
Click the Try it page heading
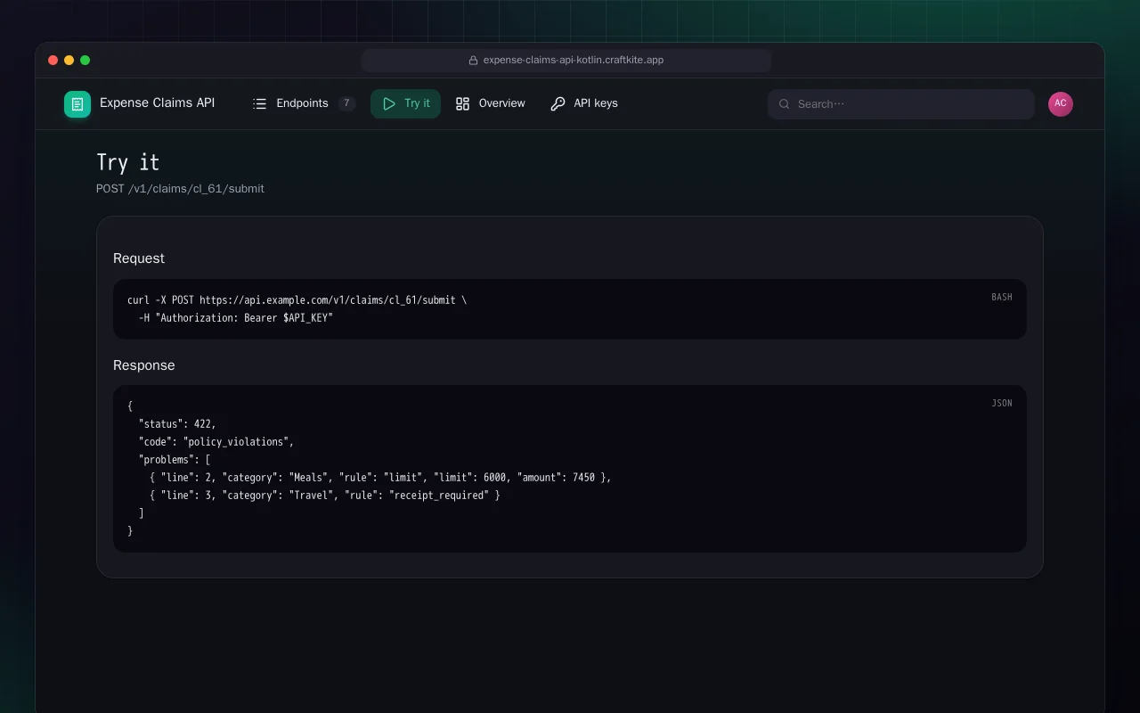tap(128, 162)
